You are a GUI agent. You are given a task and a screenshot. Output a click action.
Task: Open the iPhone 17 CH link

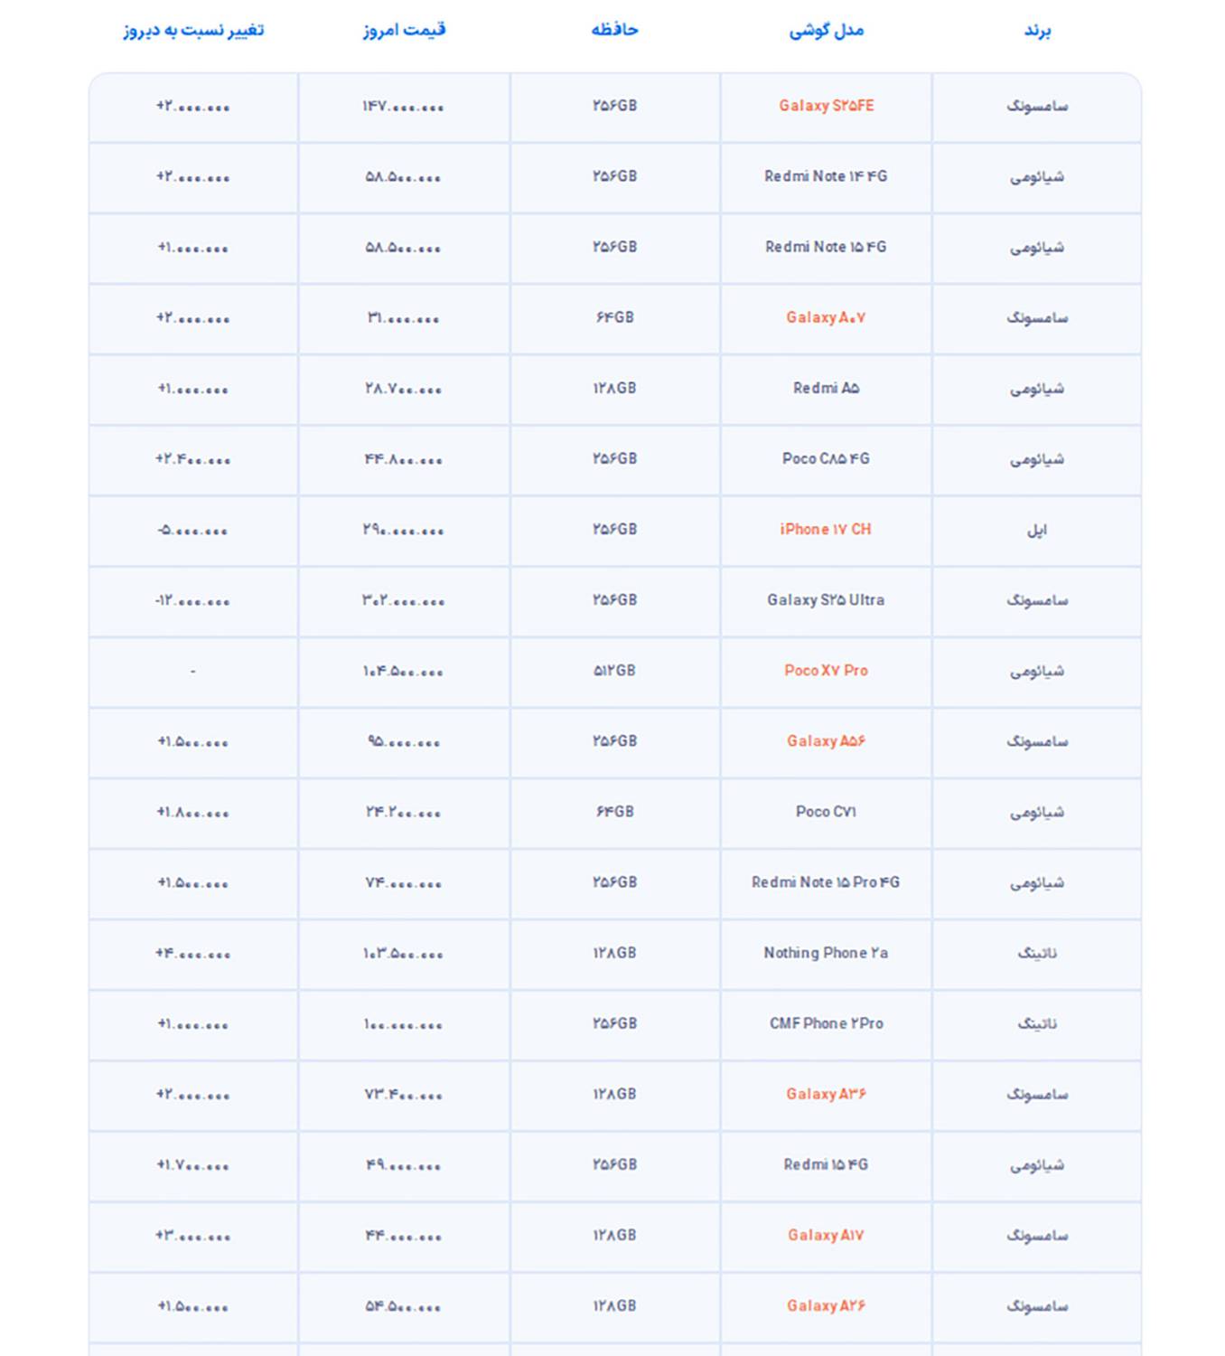826,530
